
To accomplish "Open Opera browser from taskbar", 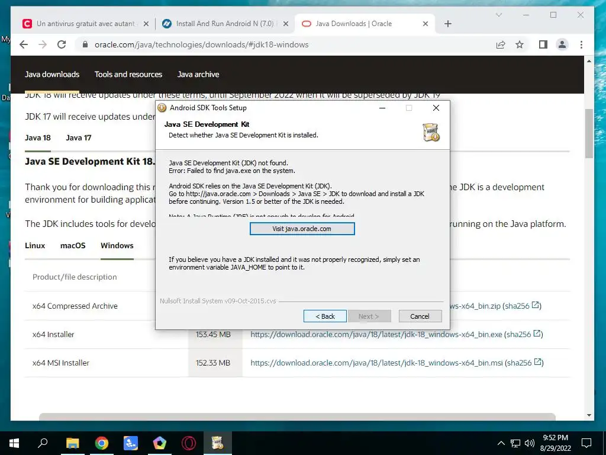I will [x=189, y=443].
